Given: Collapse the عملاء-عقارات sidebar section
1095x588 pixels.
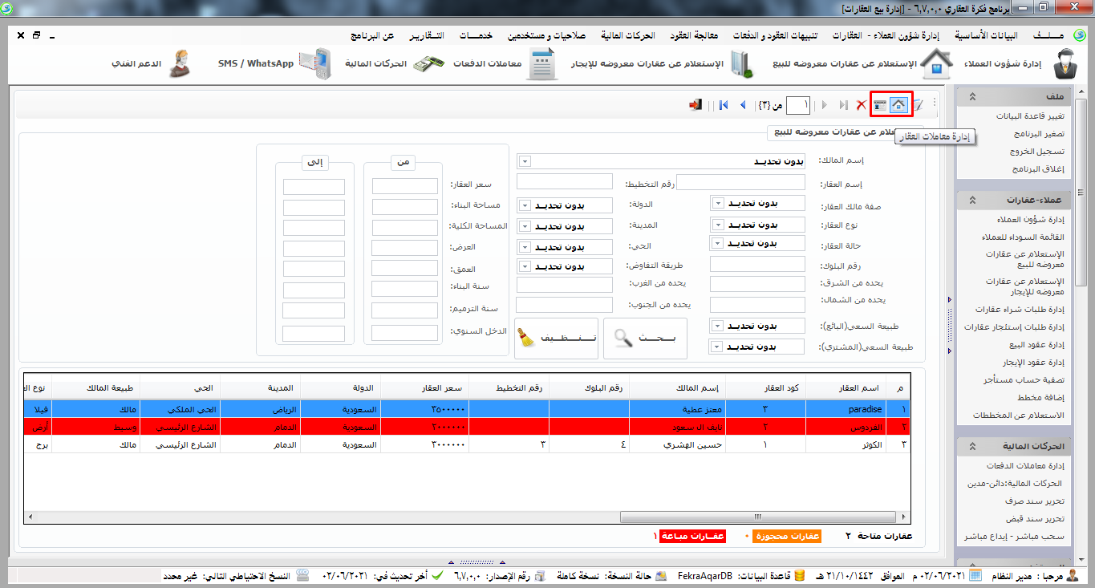Looking at the screenshot, I should 971,200.
